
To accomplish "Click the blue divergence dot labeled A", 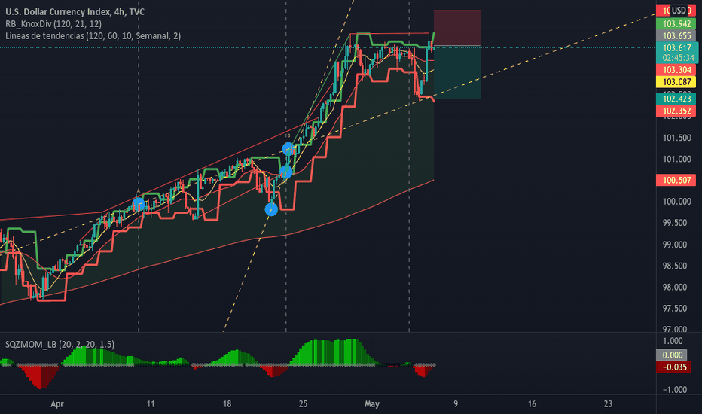I will click(139, 204).
